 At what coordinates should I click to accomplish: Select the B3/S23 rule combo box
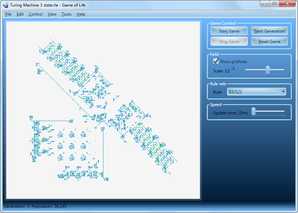[257, 92]
